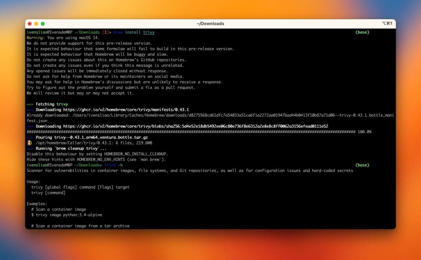Minimize the terminal with the yellow button
The width and height of the screenshot is (421, 260).
(x=36, y=24)
